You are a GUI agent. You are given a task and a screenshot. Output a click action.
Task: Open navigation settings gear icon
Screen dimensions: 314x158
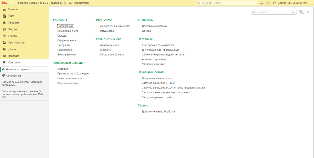302,12
